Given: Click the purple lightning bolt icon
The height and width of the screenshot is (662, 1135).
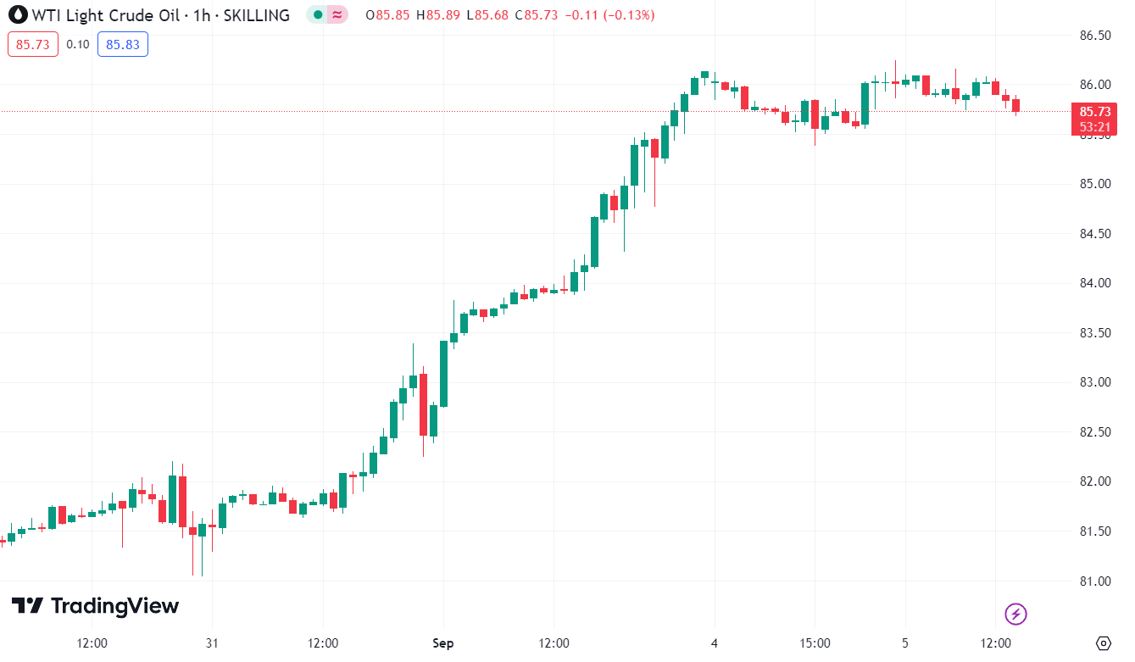Looking at the screenshot, I should pos(1015,614).
